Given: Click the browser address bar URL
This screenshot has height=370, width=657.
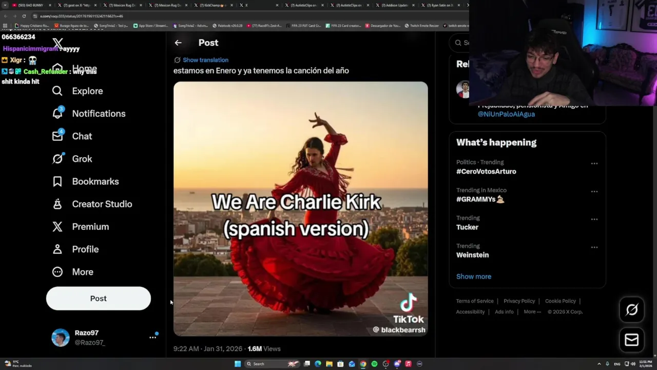Looking at the screenshot, I should tap(82, 16).
